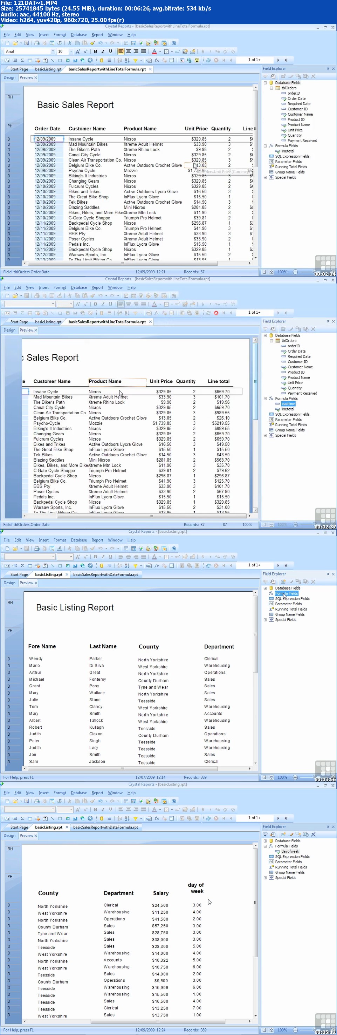Open basicSalesReportwithDateFormula.rpt tab in Fore Name frame
The width and height of the screenshot is (337, 1035).
click(106, 574)
